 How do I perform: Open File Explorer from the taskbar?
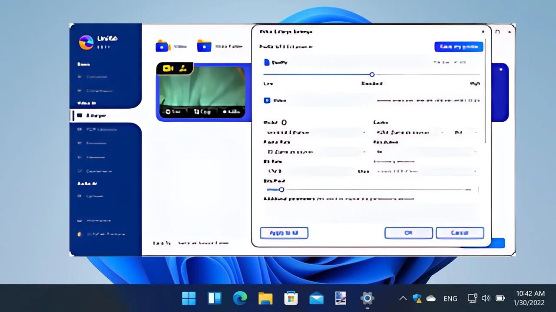pos(265,298)
